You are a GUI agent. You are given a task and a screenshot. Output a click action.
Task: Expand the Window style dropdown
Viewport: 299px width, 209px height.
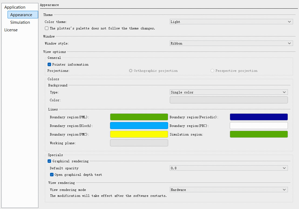tap(231, 43)
